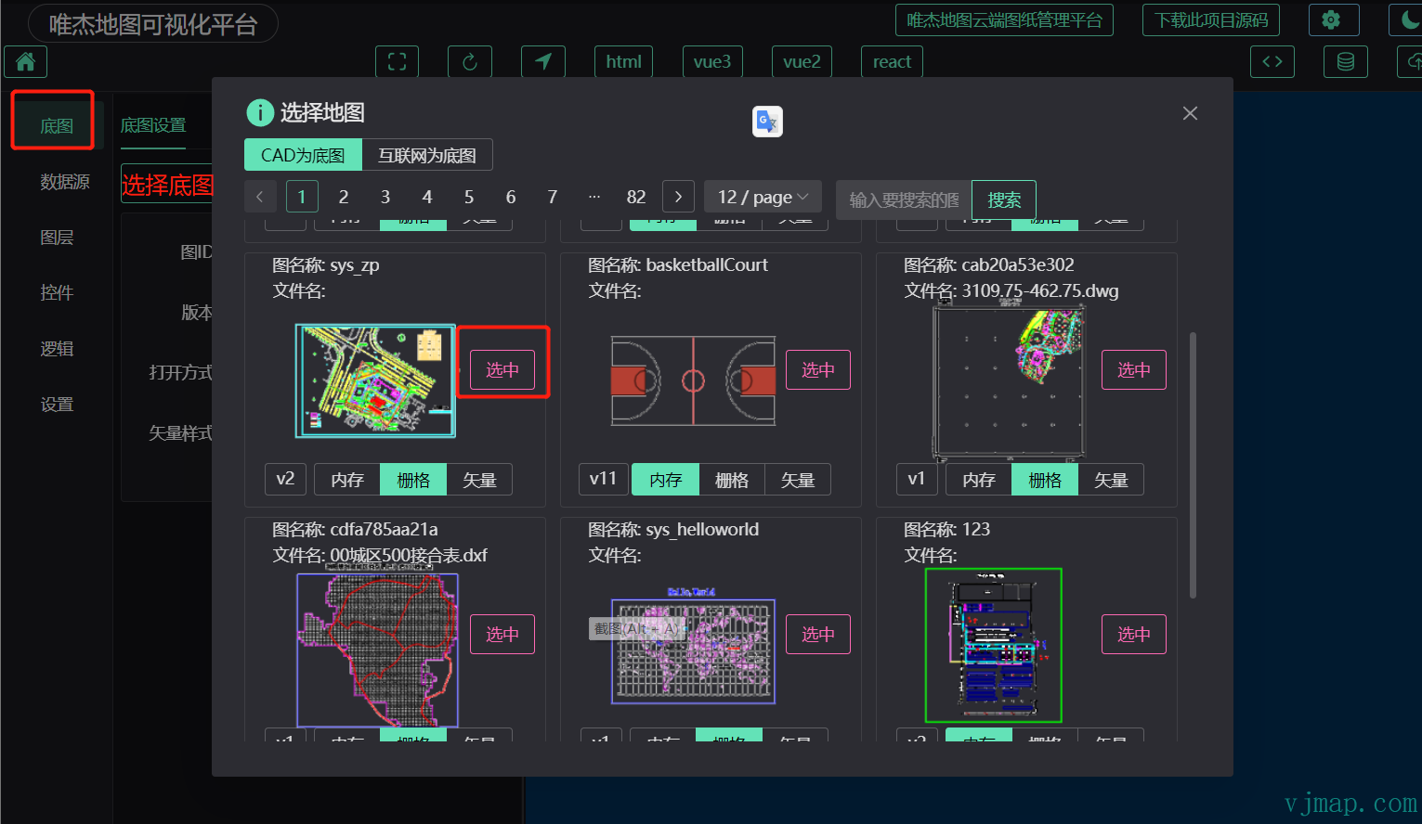Close the 选择地图 dialog

[x=1190, y=113]
